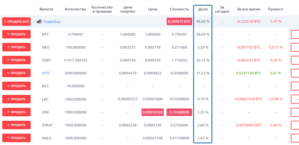Click the WTC growth 3.87 %

[275, 73]
